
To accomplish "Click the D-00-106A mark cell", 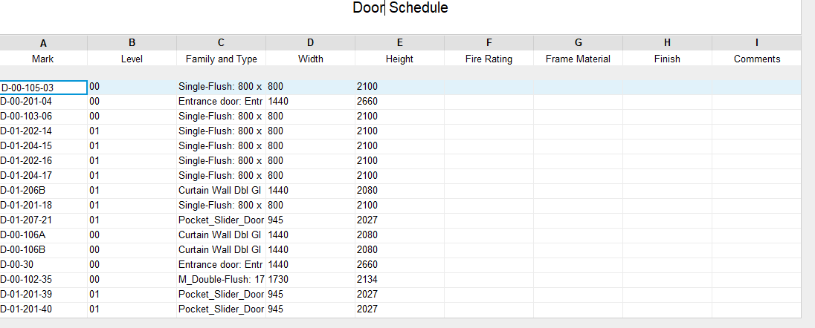I will point(43,235).
